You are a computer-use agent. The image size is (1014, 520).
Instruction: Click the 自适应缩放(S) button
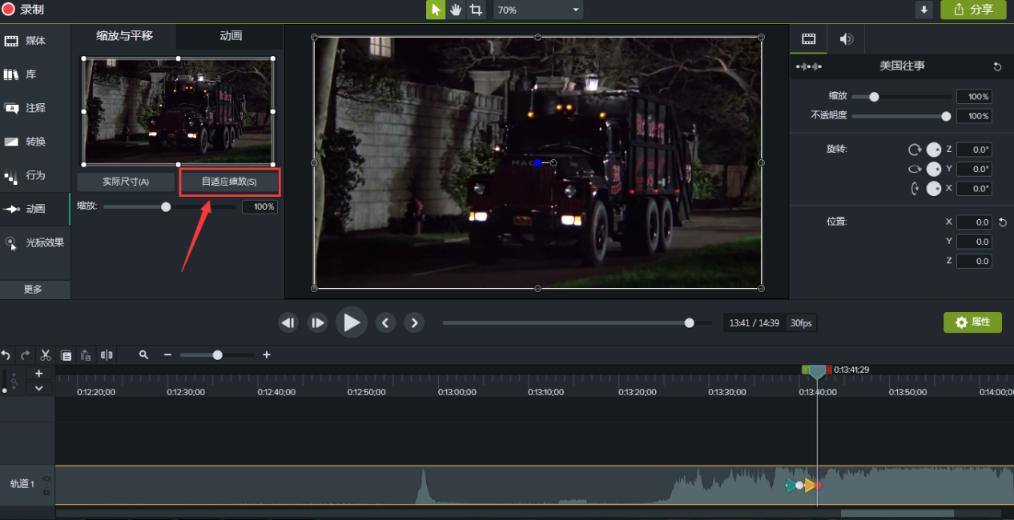coord(229,182)
